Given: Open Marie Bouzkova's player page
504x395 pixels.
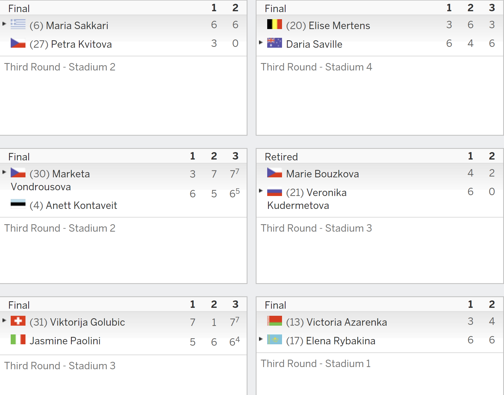Looking at the screenshot, I should (x=323, y=174).
